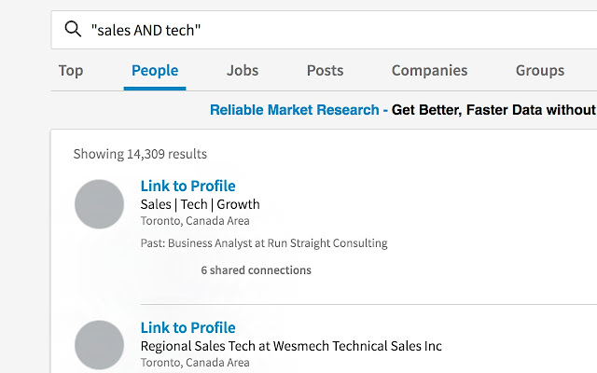Image resolution: width=597 pixels, height=373 pixels.
Task: Open Link to Profile above Sales | Tech | Growth
Action: [x=187, y=186]
